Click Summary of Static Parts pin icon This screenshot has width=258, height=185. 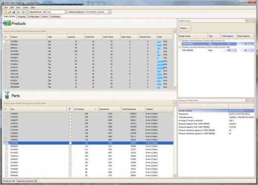pos(250,100)
